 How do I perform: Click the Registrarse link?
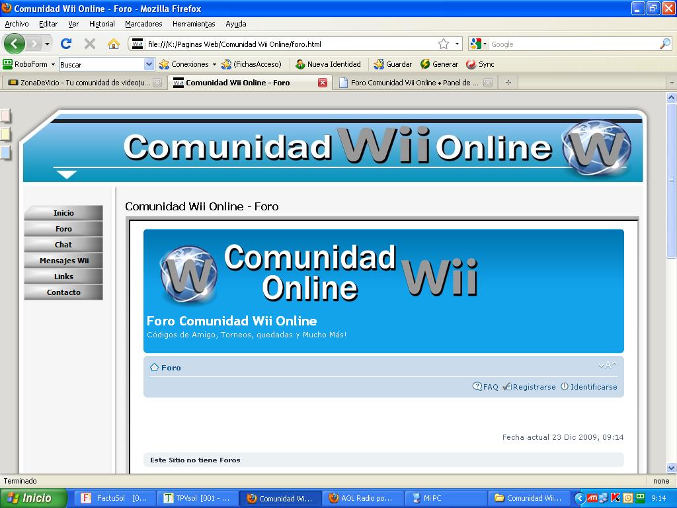tap(530, 386)
